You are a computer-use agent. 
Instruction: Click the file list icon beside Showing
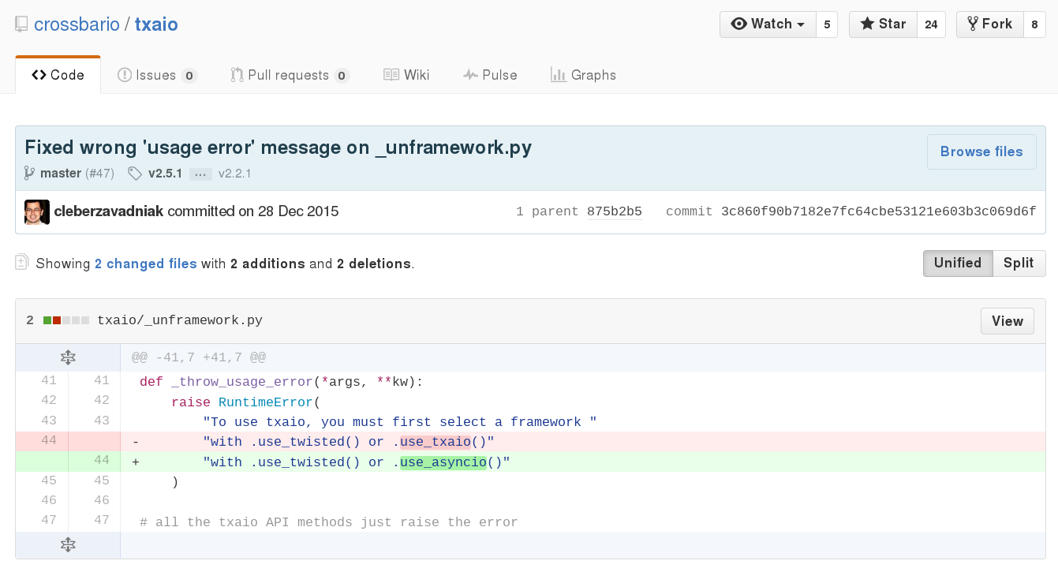pyautogui.click(x=22, y=263)
